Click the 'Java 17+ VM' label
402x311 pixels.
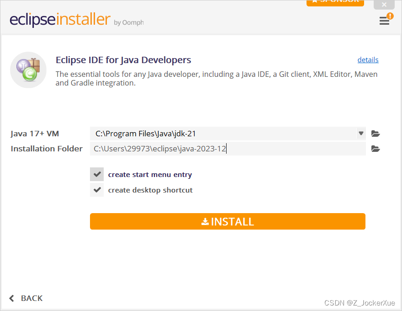point(35,134)
